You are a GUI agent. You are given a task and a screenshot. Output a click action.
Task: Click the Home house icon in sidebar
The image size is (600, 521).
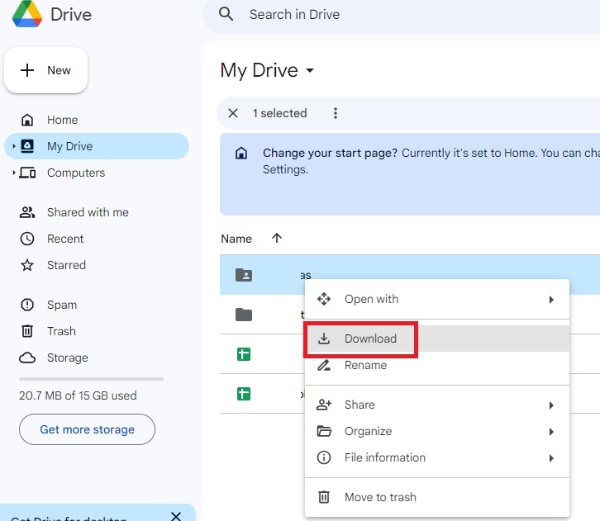(27, 120)
